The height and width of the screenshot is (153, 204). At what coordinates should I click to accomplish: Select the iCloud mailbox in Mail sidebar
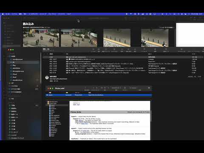(15, 74)
